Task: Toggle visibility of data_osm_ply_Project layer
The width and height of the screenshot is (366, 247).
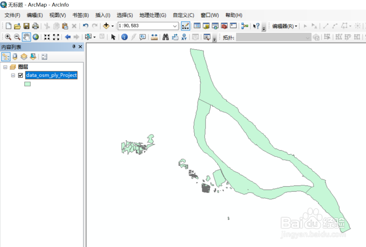Action: tap(20, 75)
